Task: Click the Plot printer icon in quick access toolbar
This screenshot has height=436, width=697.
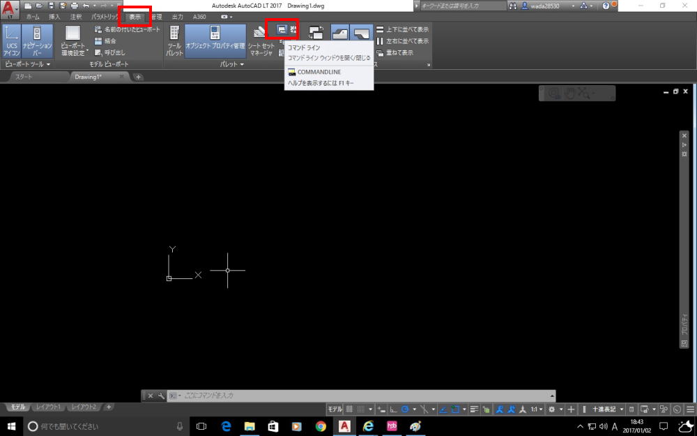Action: point(75,6)
